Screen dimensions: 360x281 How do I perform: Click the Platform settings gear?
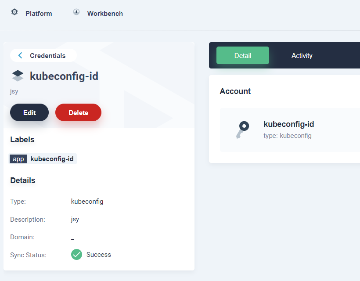(x=14, y=13)
